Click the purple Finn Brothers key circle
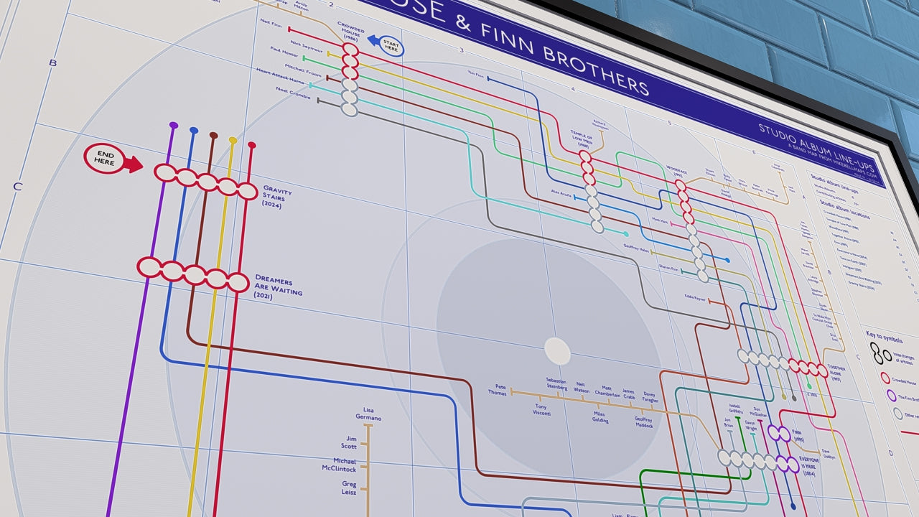 892,396
